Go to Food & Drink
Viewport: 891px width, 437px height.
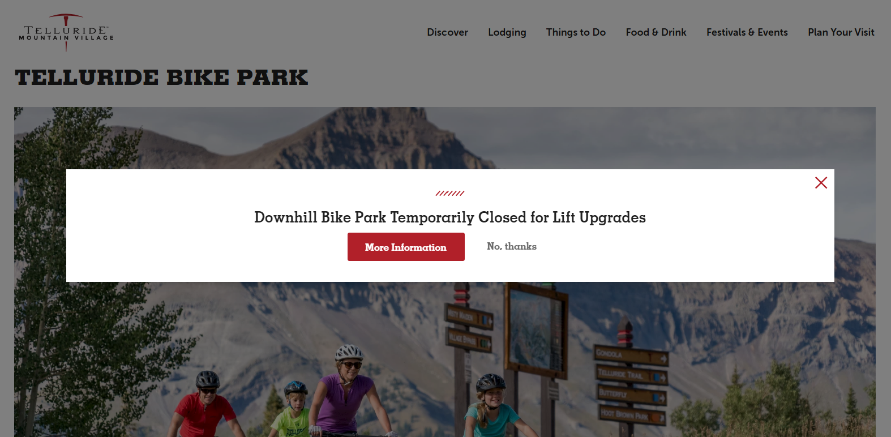point(656,32)
